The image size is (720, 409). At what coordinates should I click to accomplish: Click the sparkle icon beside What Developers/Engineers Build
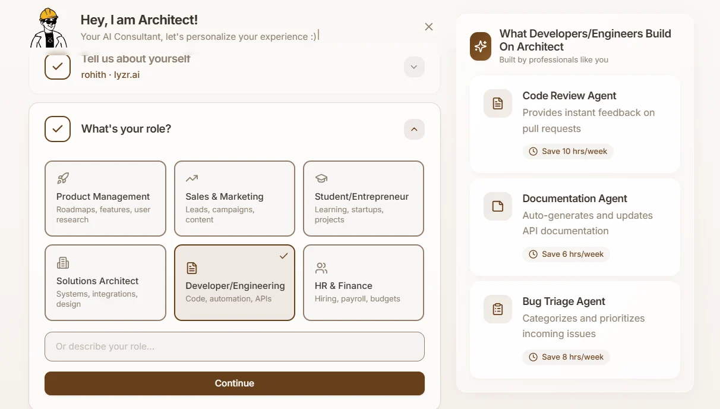coord(481,46)
